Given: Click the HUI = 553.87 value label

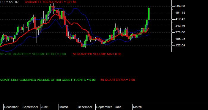Looking at the screenshot, I should coord(10,2).
